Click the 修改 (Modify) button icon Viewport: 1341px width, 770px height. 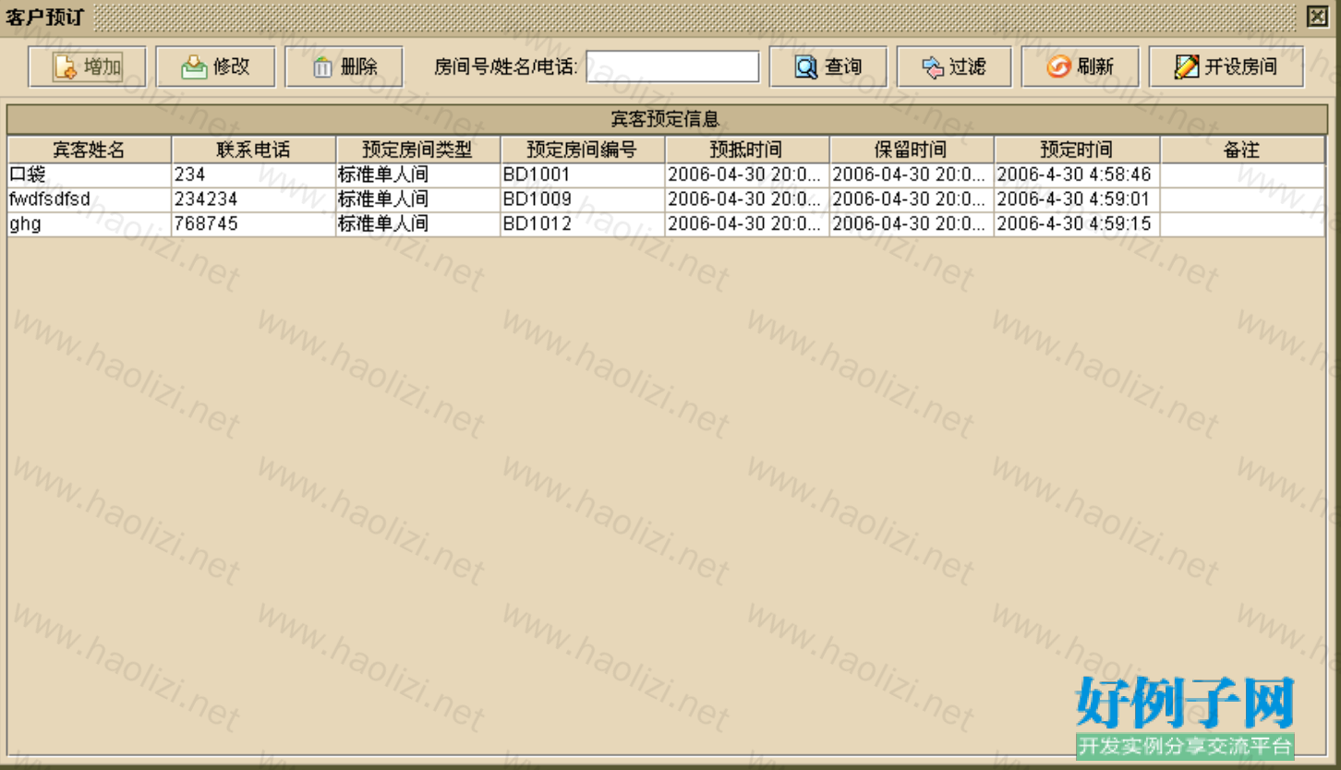click(194, 67)
